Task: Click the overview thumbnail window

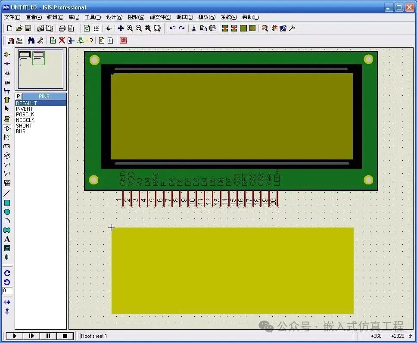Action: pyautogui.click(x=40, y=69)
